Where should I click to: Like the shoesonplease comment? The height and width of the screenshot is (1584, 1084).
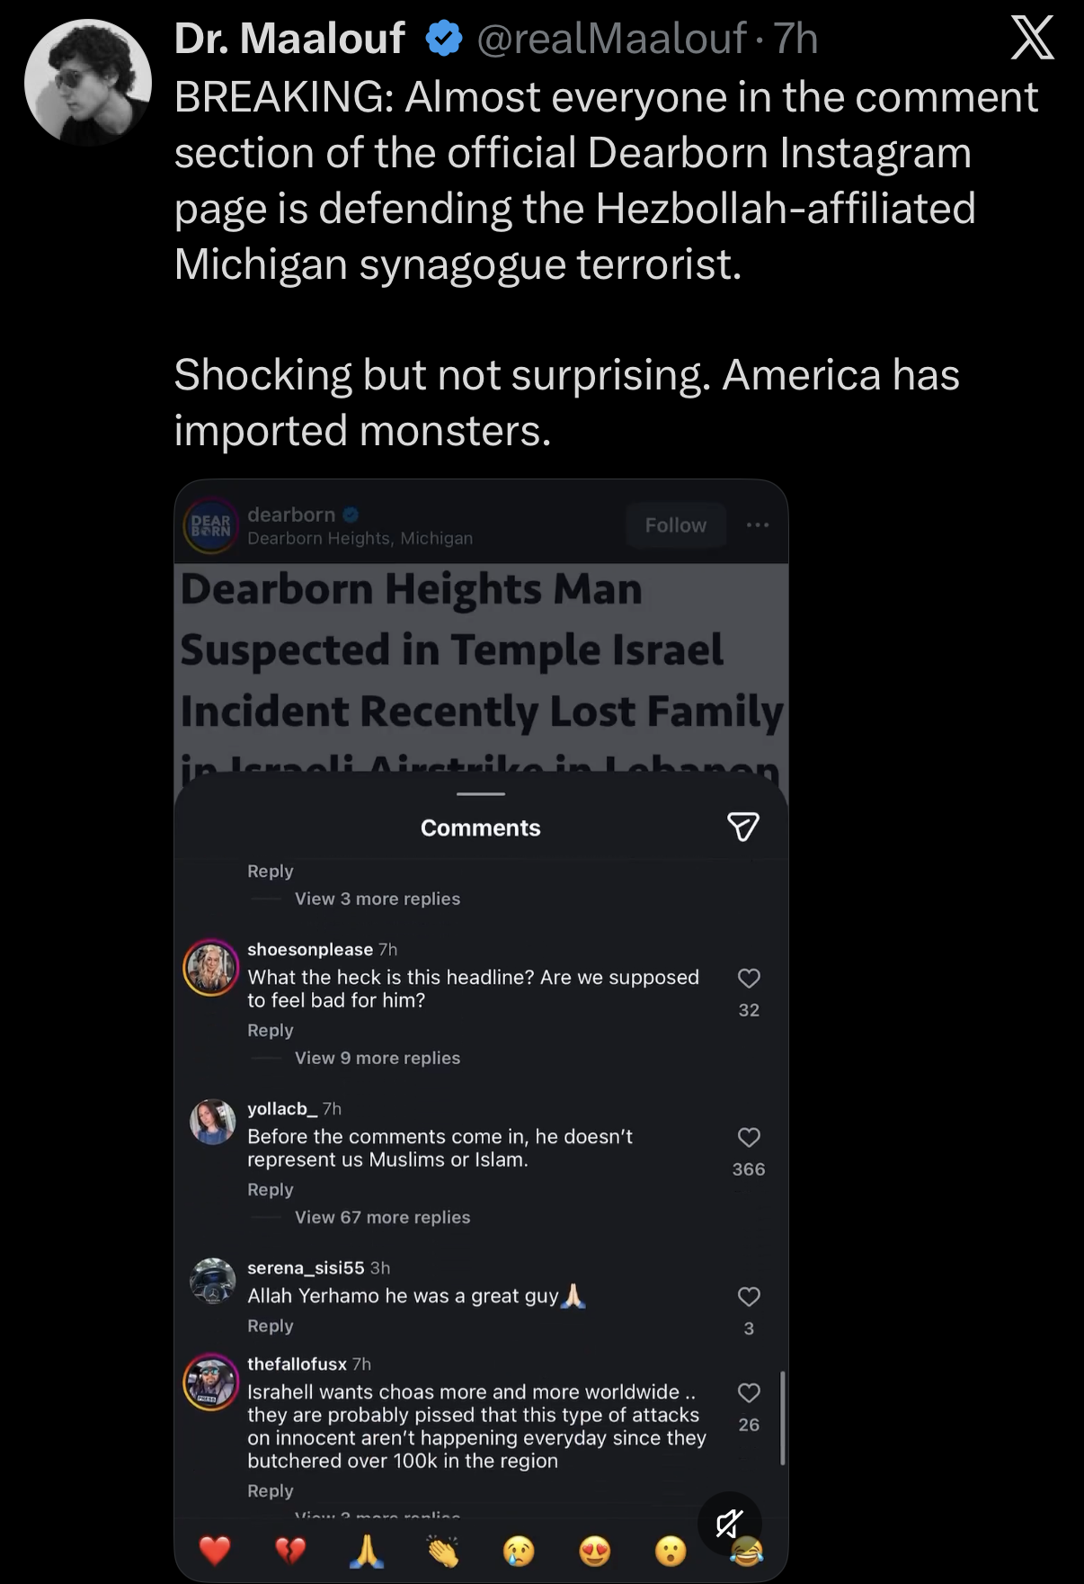point(749,979)
